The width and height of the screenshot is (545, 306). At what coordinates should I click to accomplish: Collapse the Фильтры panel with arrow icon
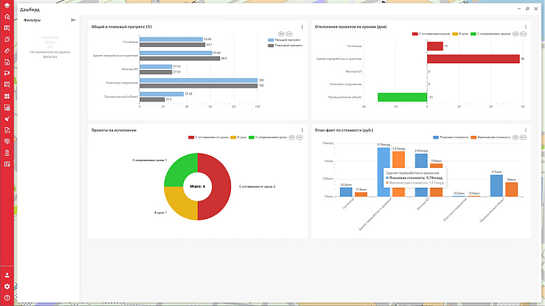click(x=73, y=20)
